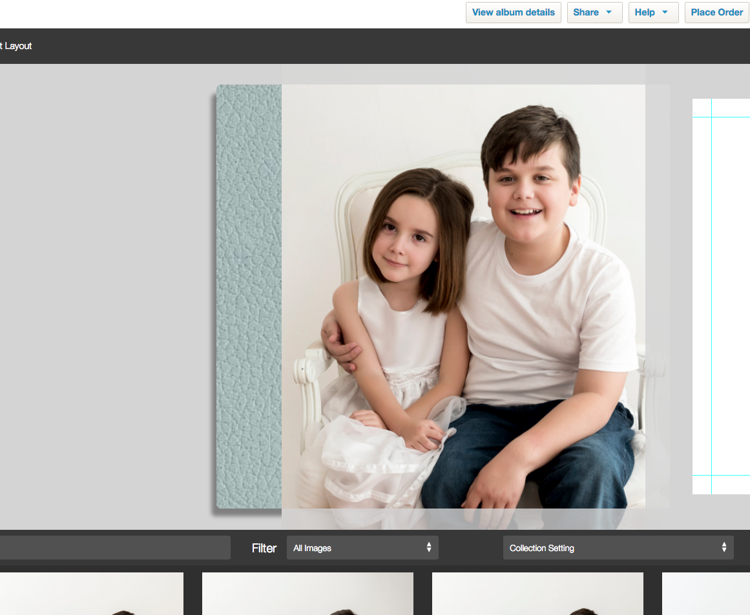The width and height of the screenshot is (750, 615).
Task: Click the up-down arrows on Collection Setting
Action: pyautogui.click(x=724, y=548)
